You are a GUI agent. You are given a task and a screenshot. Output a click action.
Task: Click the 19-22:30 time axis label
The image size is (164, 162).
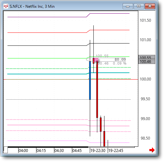98,151
